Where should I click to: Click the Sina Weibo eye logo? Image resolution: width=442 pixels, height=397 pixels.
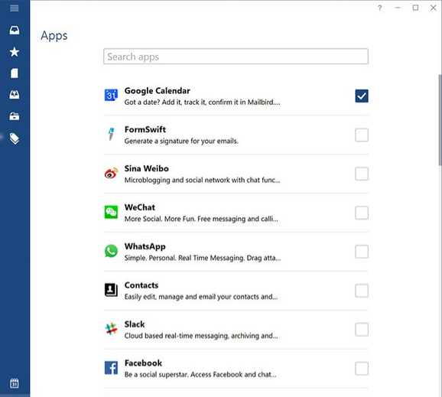(111, 173)
